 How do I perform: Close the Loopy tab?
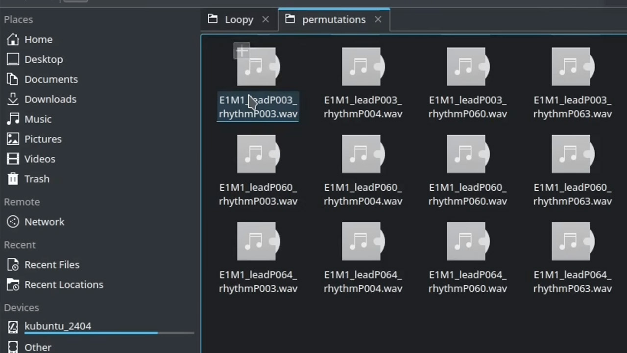pos(265,20)
